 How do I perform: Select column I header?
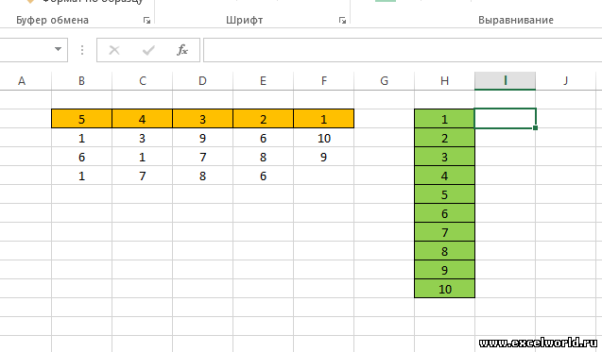pyautogui.click(x=506, y=81)
